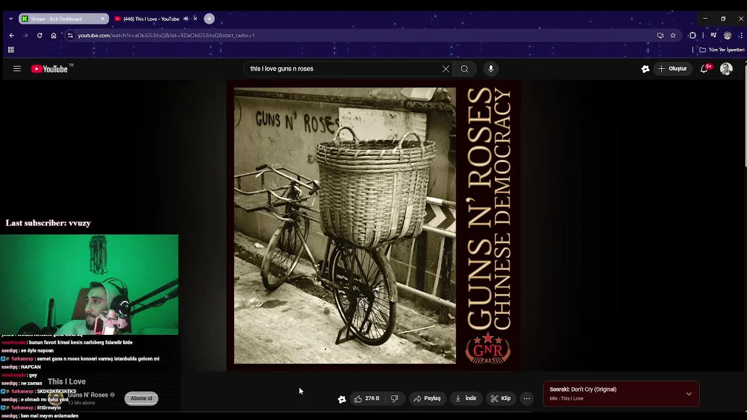The width and height of the screenshot is (747, 420).
Task: Open Tüm Yer İşaretleri bookmarks folder
Action: [722, 50]
